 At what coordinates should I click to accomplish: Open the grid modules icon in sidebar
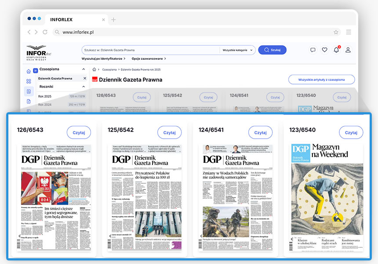tap(29, 81)
